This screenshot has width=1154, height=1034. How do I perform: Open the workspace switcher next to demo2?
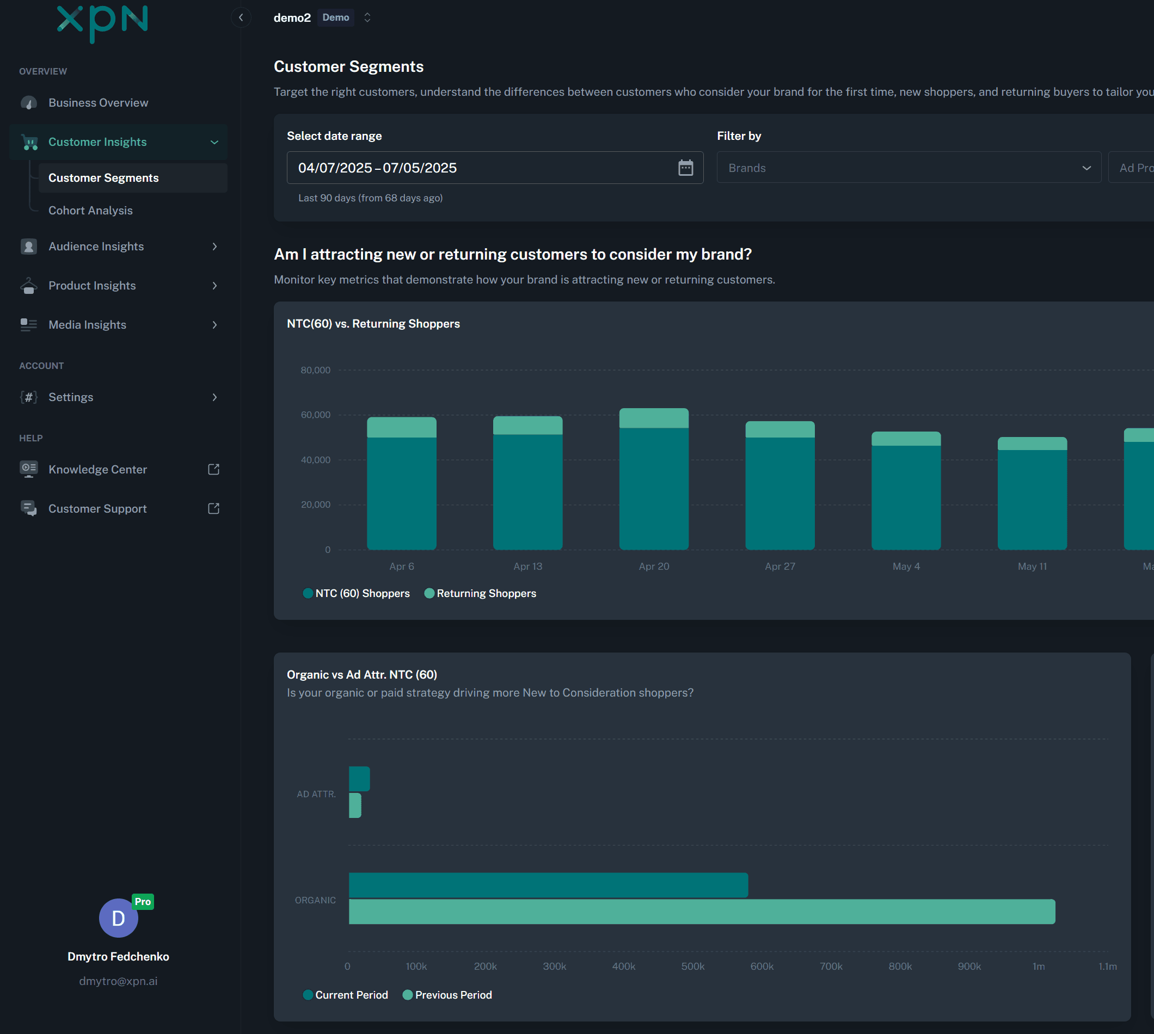point(367,17)
